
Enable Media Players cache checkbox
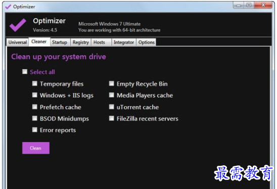[112, 95]
